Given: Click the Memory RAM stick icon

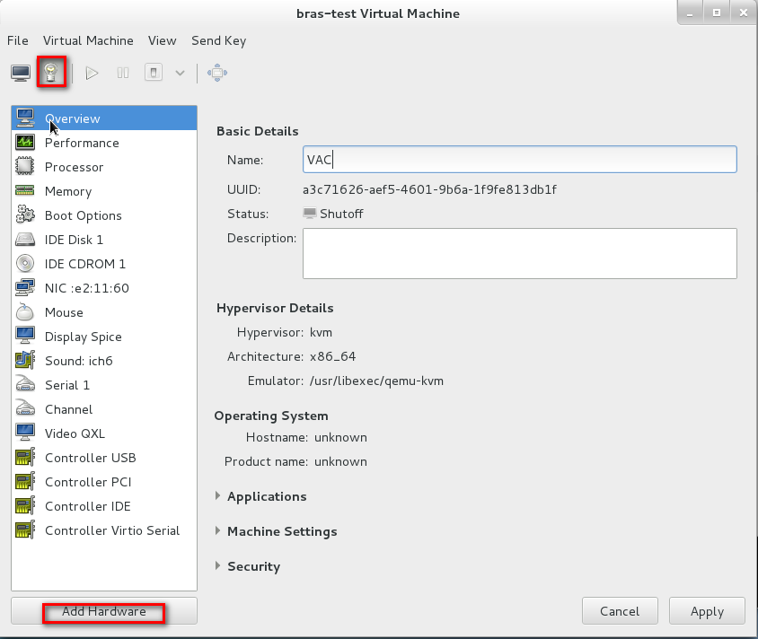Looking at the screenshot, I should [x=25, y=190].
